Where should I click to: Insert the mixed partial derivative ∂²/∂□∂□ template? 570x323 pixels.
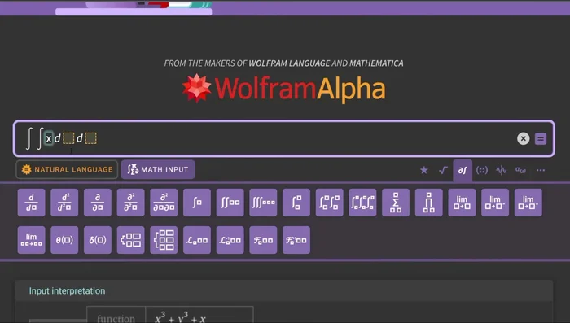164,203
